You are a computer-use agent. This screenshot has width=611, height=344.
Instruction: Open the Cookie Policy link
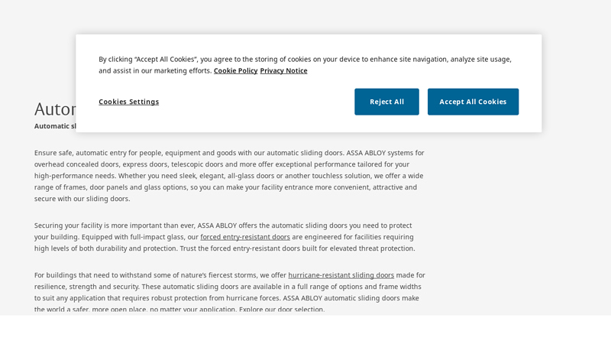(235, 70)
